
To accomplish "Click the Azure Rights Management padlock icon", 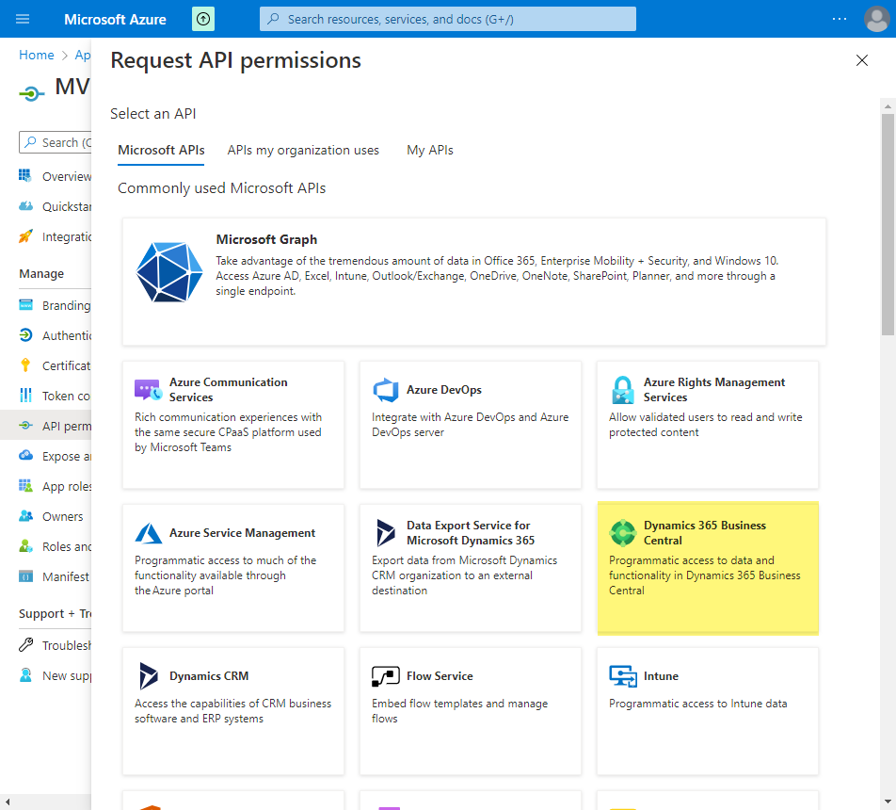I will click(x=623, y=390).
